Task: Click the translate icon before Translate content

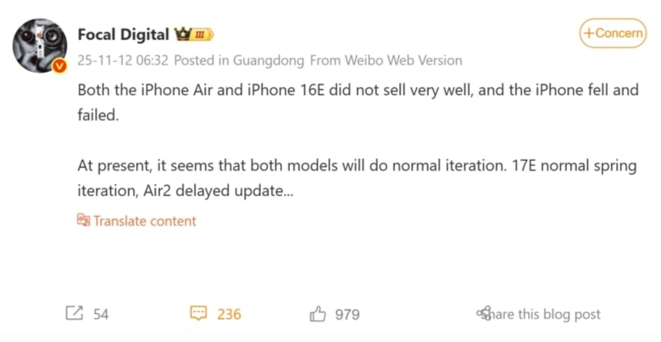Action: [84, 220]
